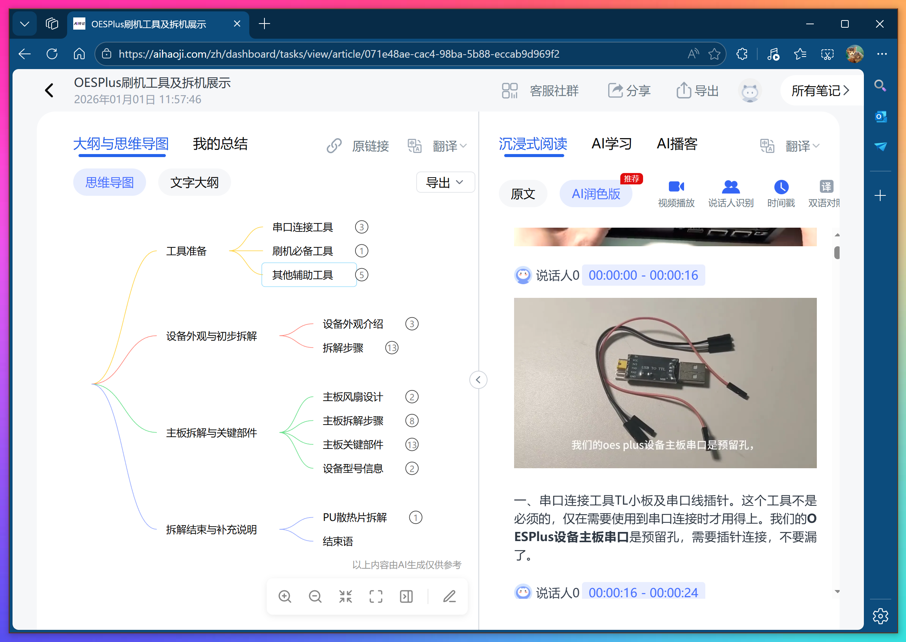Switch to AI播客 tab
Viewport: 906px width, 642px height.
(x=677, y=144)
